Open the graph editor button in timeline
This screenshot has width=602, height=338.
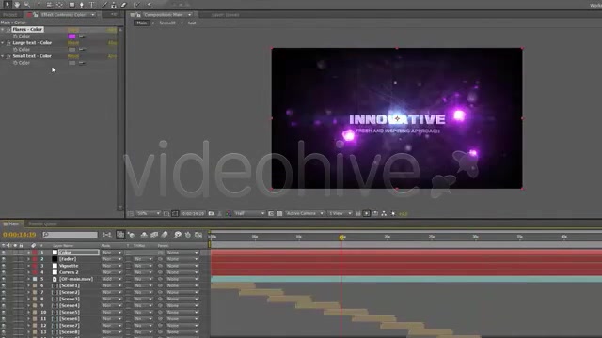[x=198, y=235]
